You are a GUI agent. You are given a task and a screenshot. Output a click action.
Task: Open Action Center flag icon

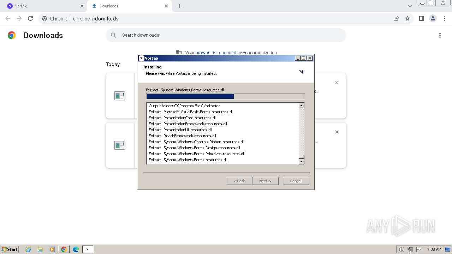coord(418,249)
